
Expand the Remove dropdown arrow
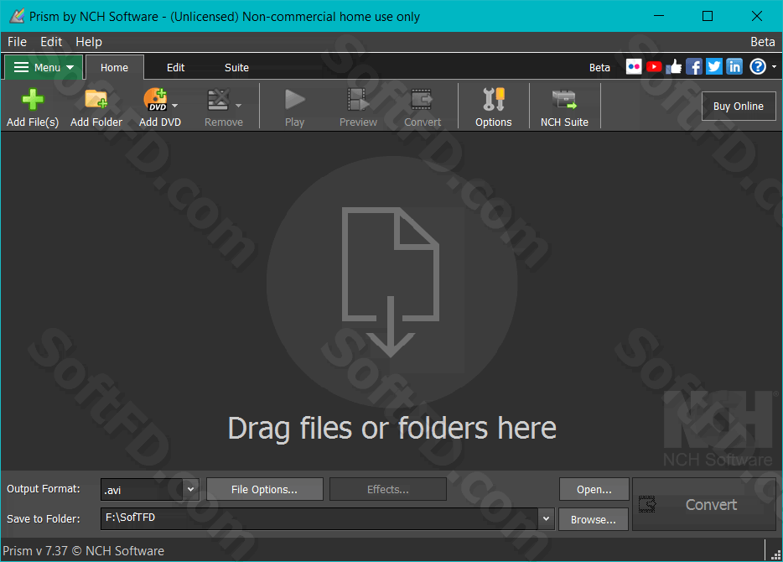[x=238, y=106]
